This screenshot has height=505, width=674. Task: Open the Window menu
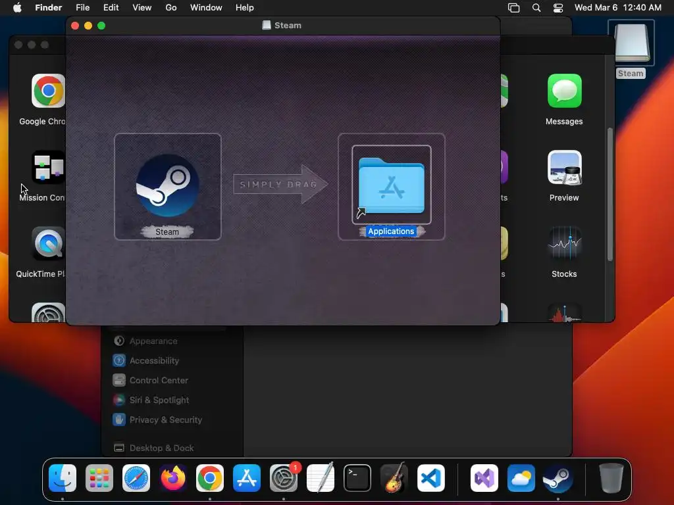[x=206, y=7]
